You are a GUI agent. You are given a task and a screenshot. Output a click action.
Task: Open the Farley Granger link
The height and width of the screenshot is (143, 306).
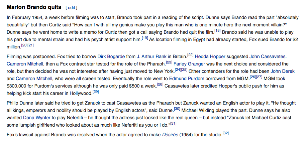189,64
